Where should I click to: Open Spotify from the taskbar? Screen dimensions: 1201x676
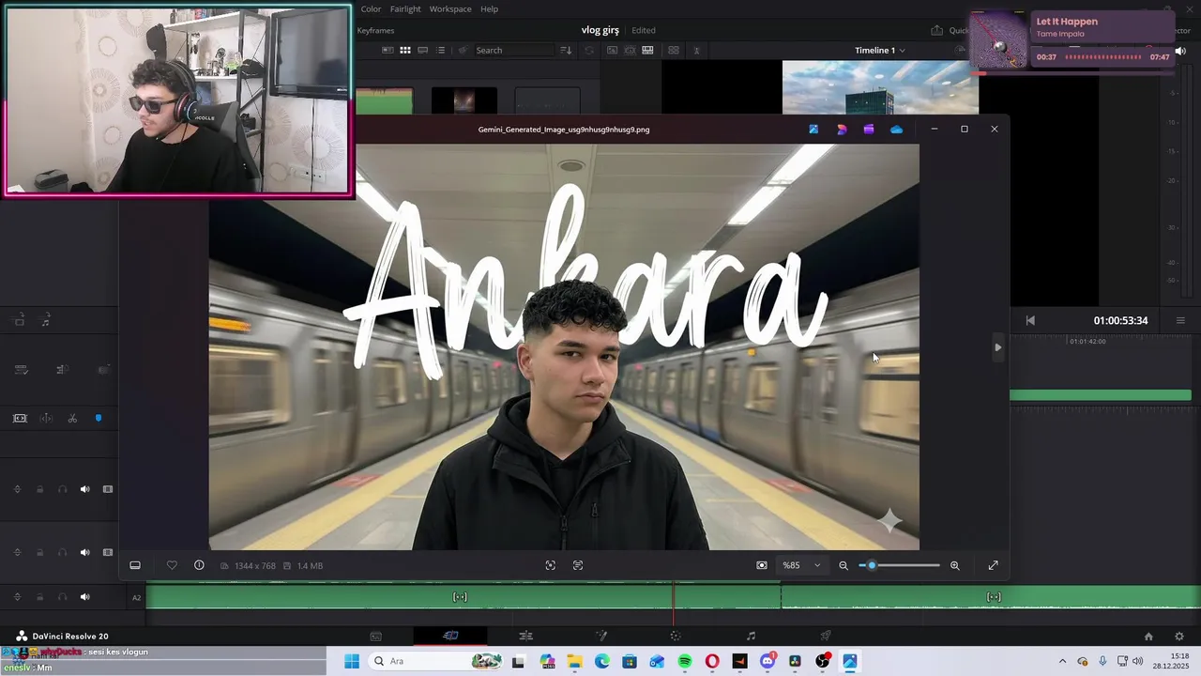click(685, 661)
